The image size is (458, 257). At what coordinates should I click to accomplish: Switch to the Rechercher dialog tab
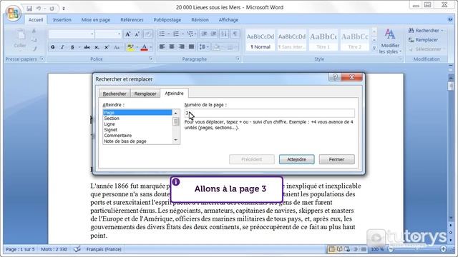(114, 94)
